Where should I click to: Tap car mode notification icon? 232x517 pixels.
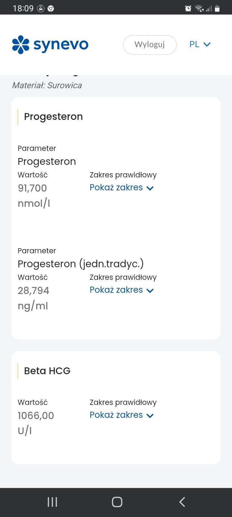[x=41, y=9]
